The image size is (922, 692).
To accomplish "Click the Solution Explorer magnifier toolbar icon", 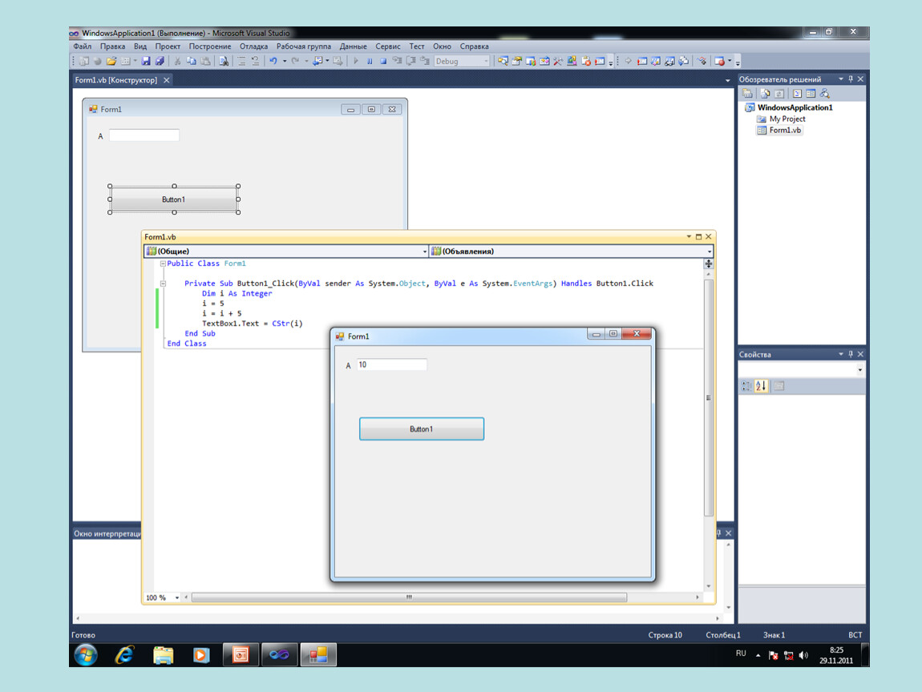I will coord(503,61).
